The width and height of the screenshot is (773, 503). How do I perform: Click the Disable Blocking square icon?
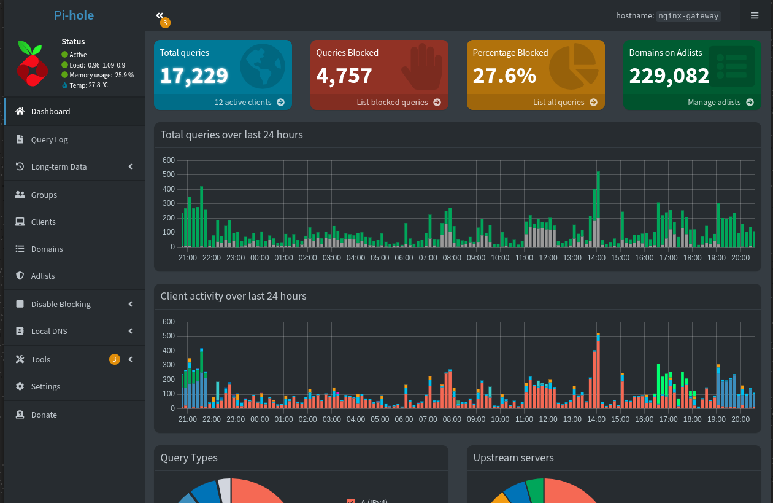[x=20, y=304]
